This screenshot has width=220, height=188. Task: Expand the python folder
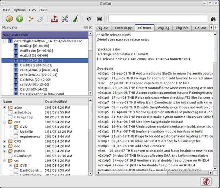click(x=4, y=151)
